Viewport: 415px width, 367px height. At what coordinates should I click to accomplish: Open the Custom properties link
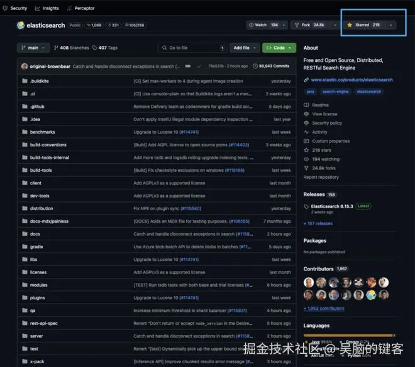point(326,141)
